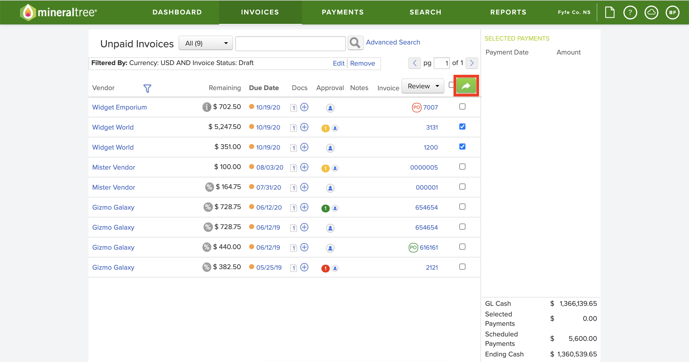689x362 pixels.
Task: Click percent discount icon for invoice 000001
Action: (x=209, y=187)
